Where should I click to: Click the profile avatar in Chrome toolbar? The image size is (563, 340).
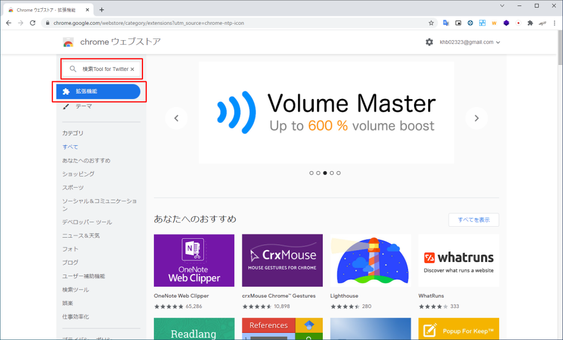coord(543,23)
